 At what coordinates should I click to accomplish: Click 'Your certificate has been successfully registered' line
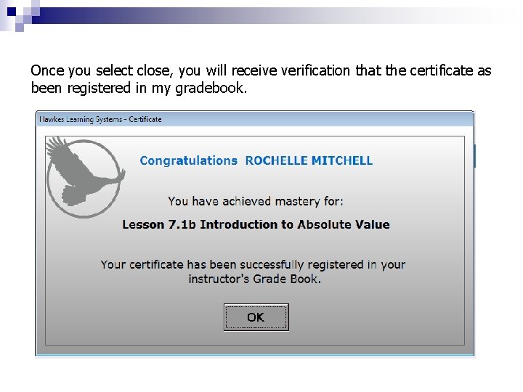[253, 265]
